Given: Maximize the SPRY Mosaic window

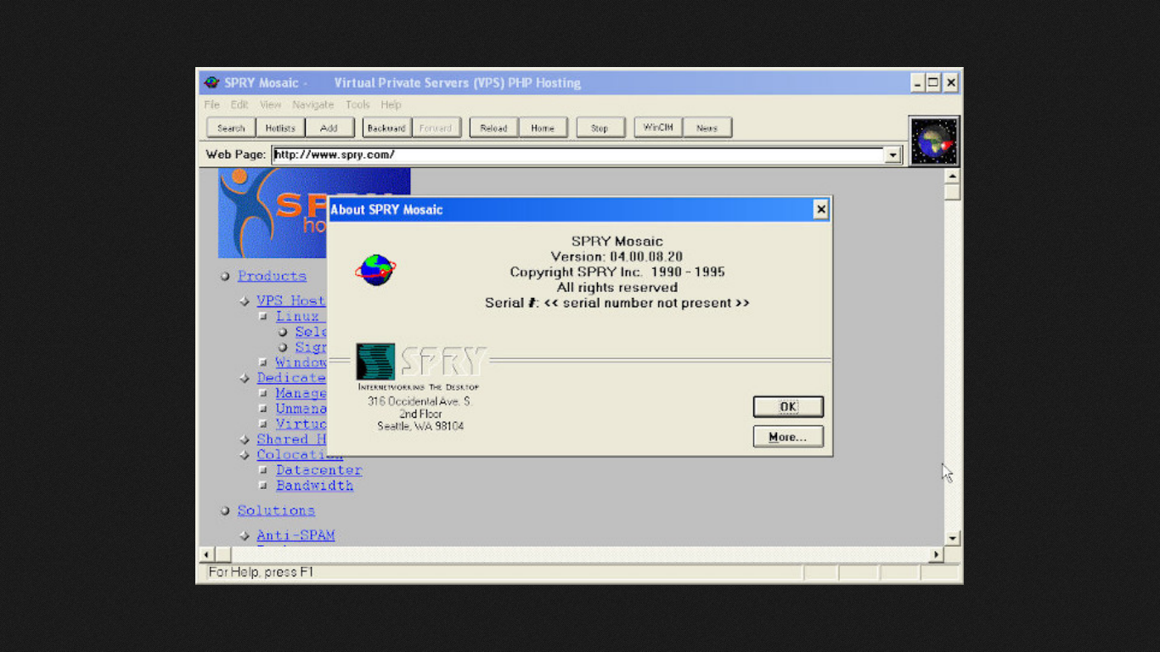Looking at the screenshot, I should [933, 82].
